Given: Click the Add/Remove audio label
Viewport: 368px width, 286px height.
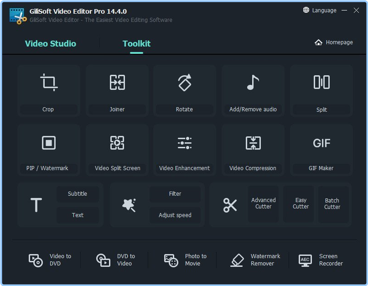Looking at the screenshot, I should pos(253,109).
